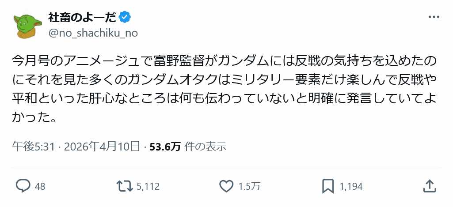This screenshot has width=453, height=207.
Task: Bookmark the post with the bookmark icon
Action: pyautogui.click(x=328, y=187)
